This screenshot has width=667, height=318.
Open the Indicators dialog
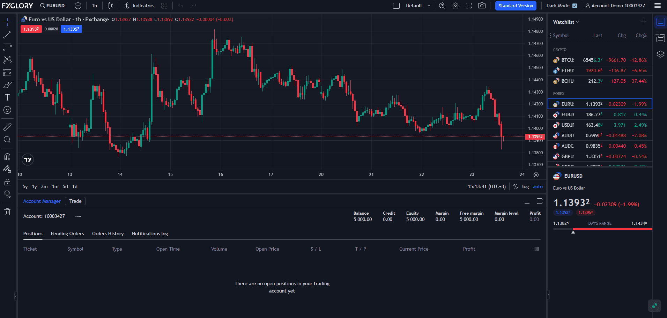pyautogui.click(x=140, y=6)
